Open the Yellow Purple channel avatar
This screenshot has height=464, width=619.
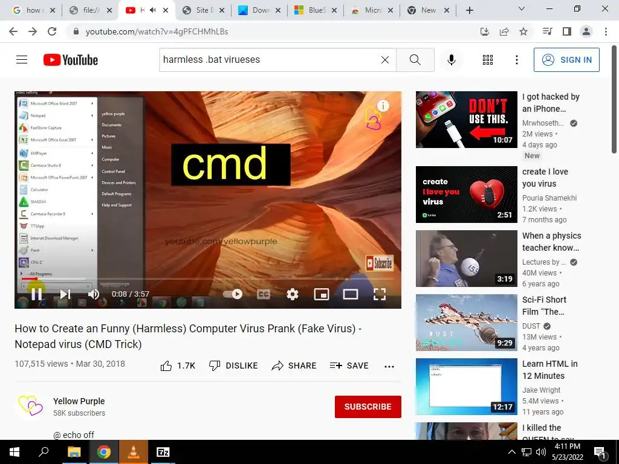tap(30, 406)
